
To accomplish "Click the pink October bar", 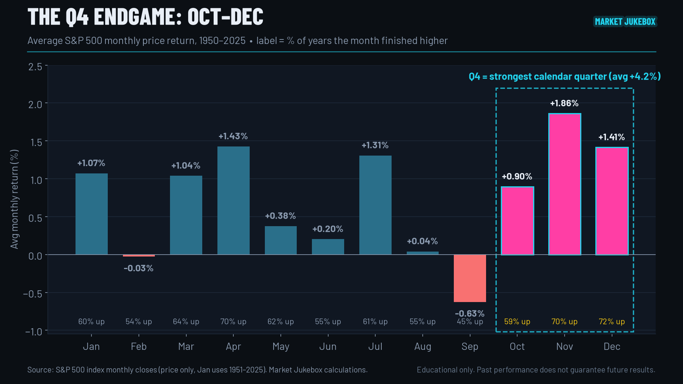I will pos(517,220).
